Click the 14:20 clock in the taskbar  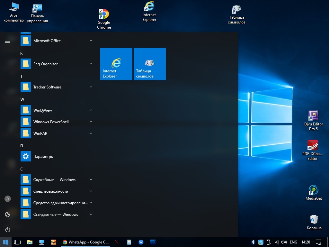pos(306,242)
